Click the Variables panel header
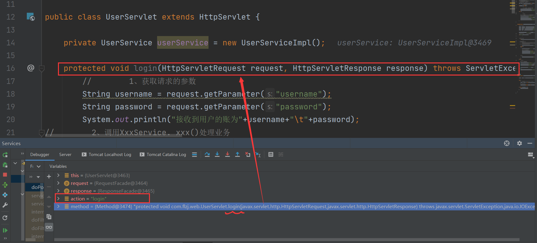 58,166
